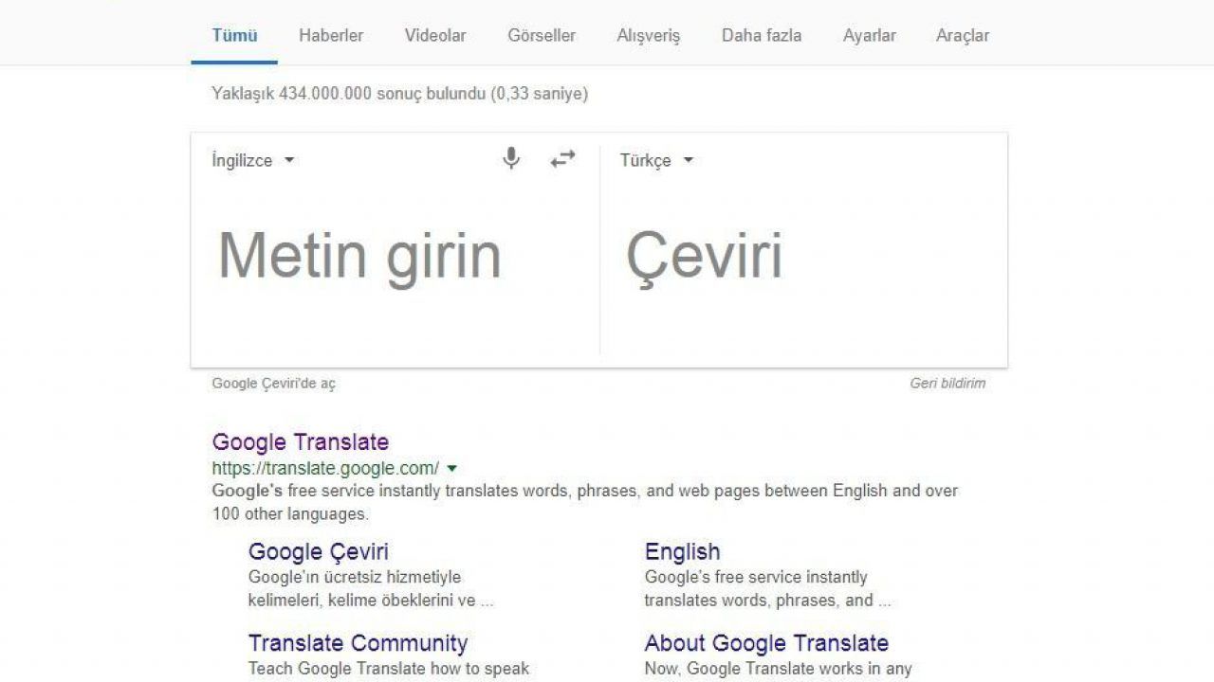The width and height of the screenshot is (1214, 682).
Task: Open the Görseller tab
Action: [542, 35]
